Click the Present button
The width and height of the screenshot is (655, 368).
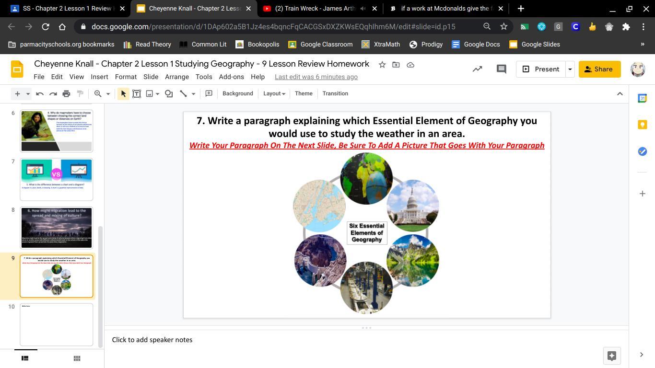(x=540, y=69)
